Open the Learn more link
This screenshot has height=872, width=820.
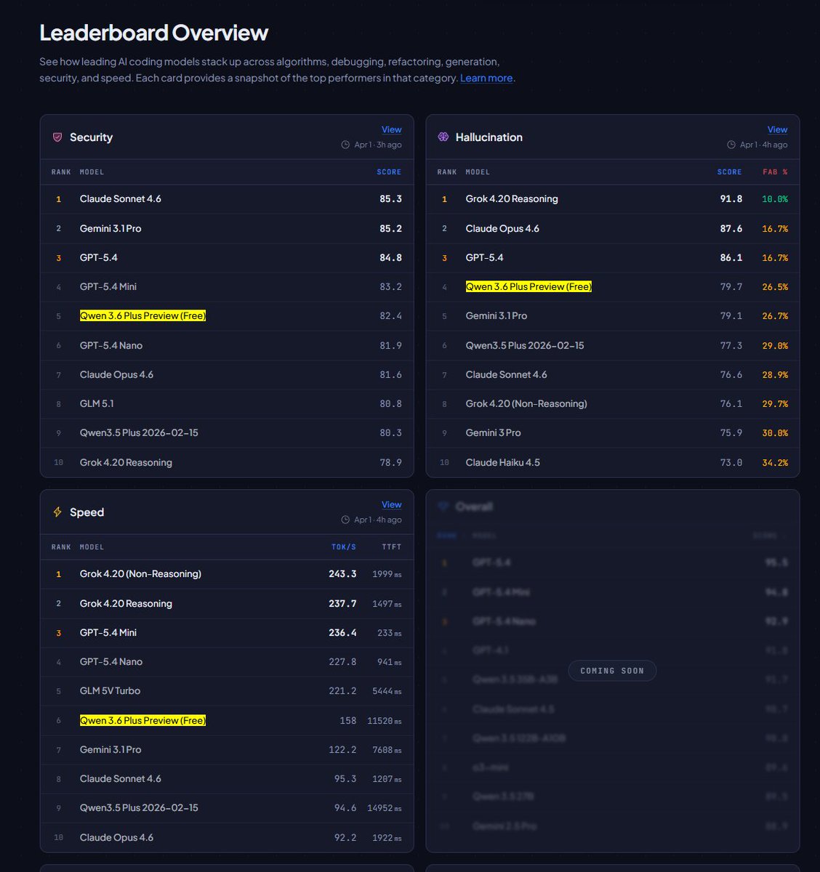coord(486,78)
